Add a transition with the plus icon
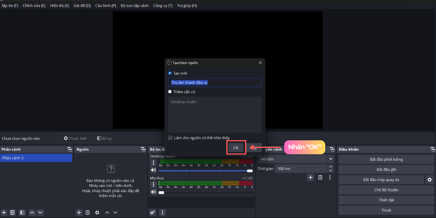 pyautogui.click(x=310, y=178)
